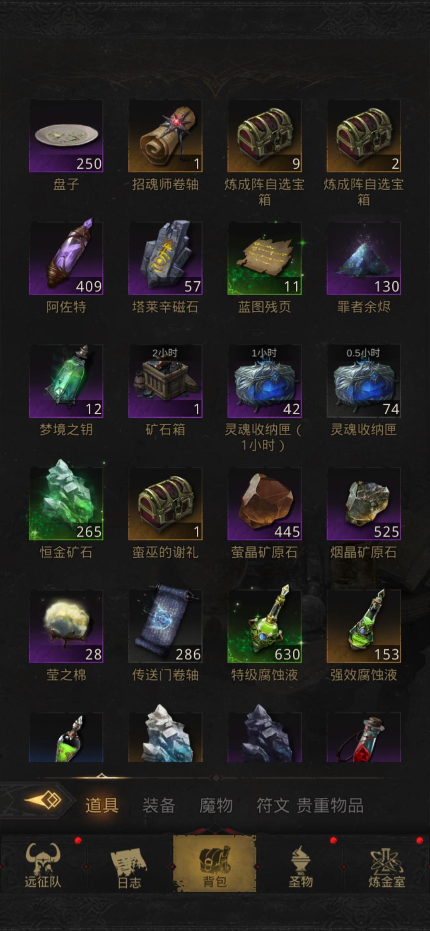Image resolution: width=430 pixels, height=931 pixels.
Task: Choose the 特级腐蚀液 potion
Action: point(264,626)
